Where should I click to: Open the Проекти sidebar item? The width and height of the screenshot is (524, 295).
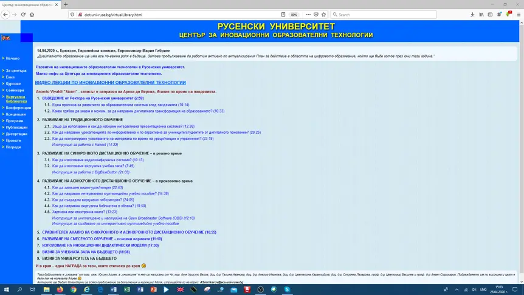pos(13,141)
